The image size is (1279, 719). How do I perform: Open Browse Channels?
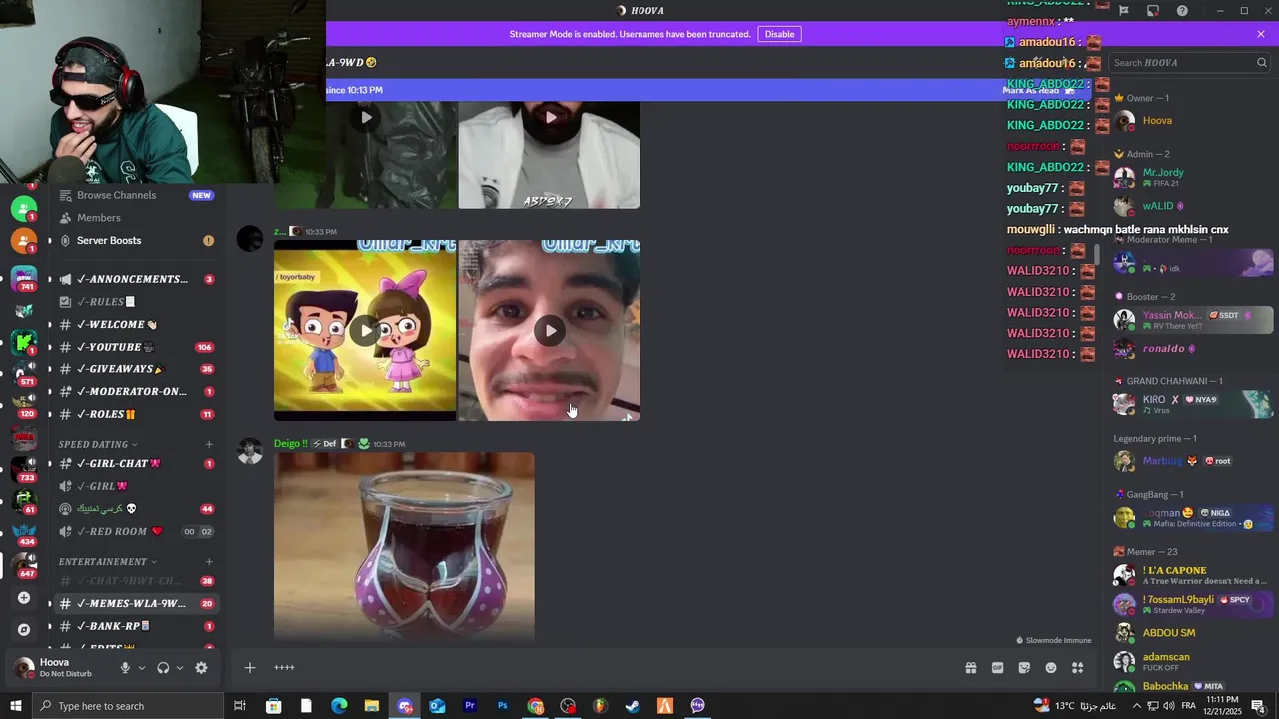coord(136,195)
